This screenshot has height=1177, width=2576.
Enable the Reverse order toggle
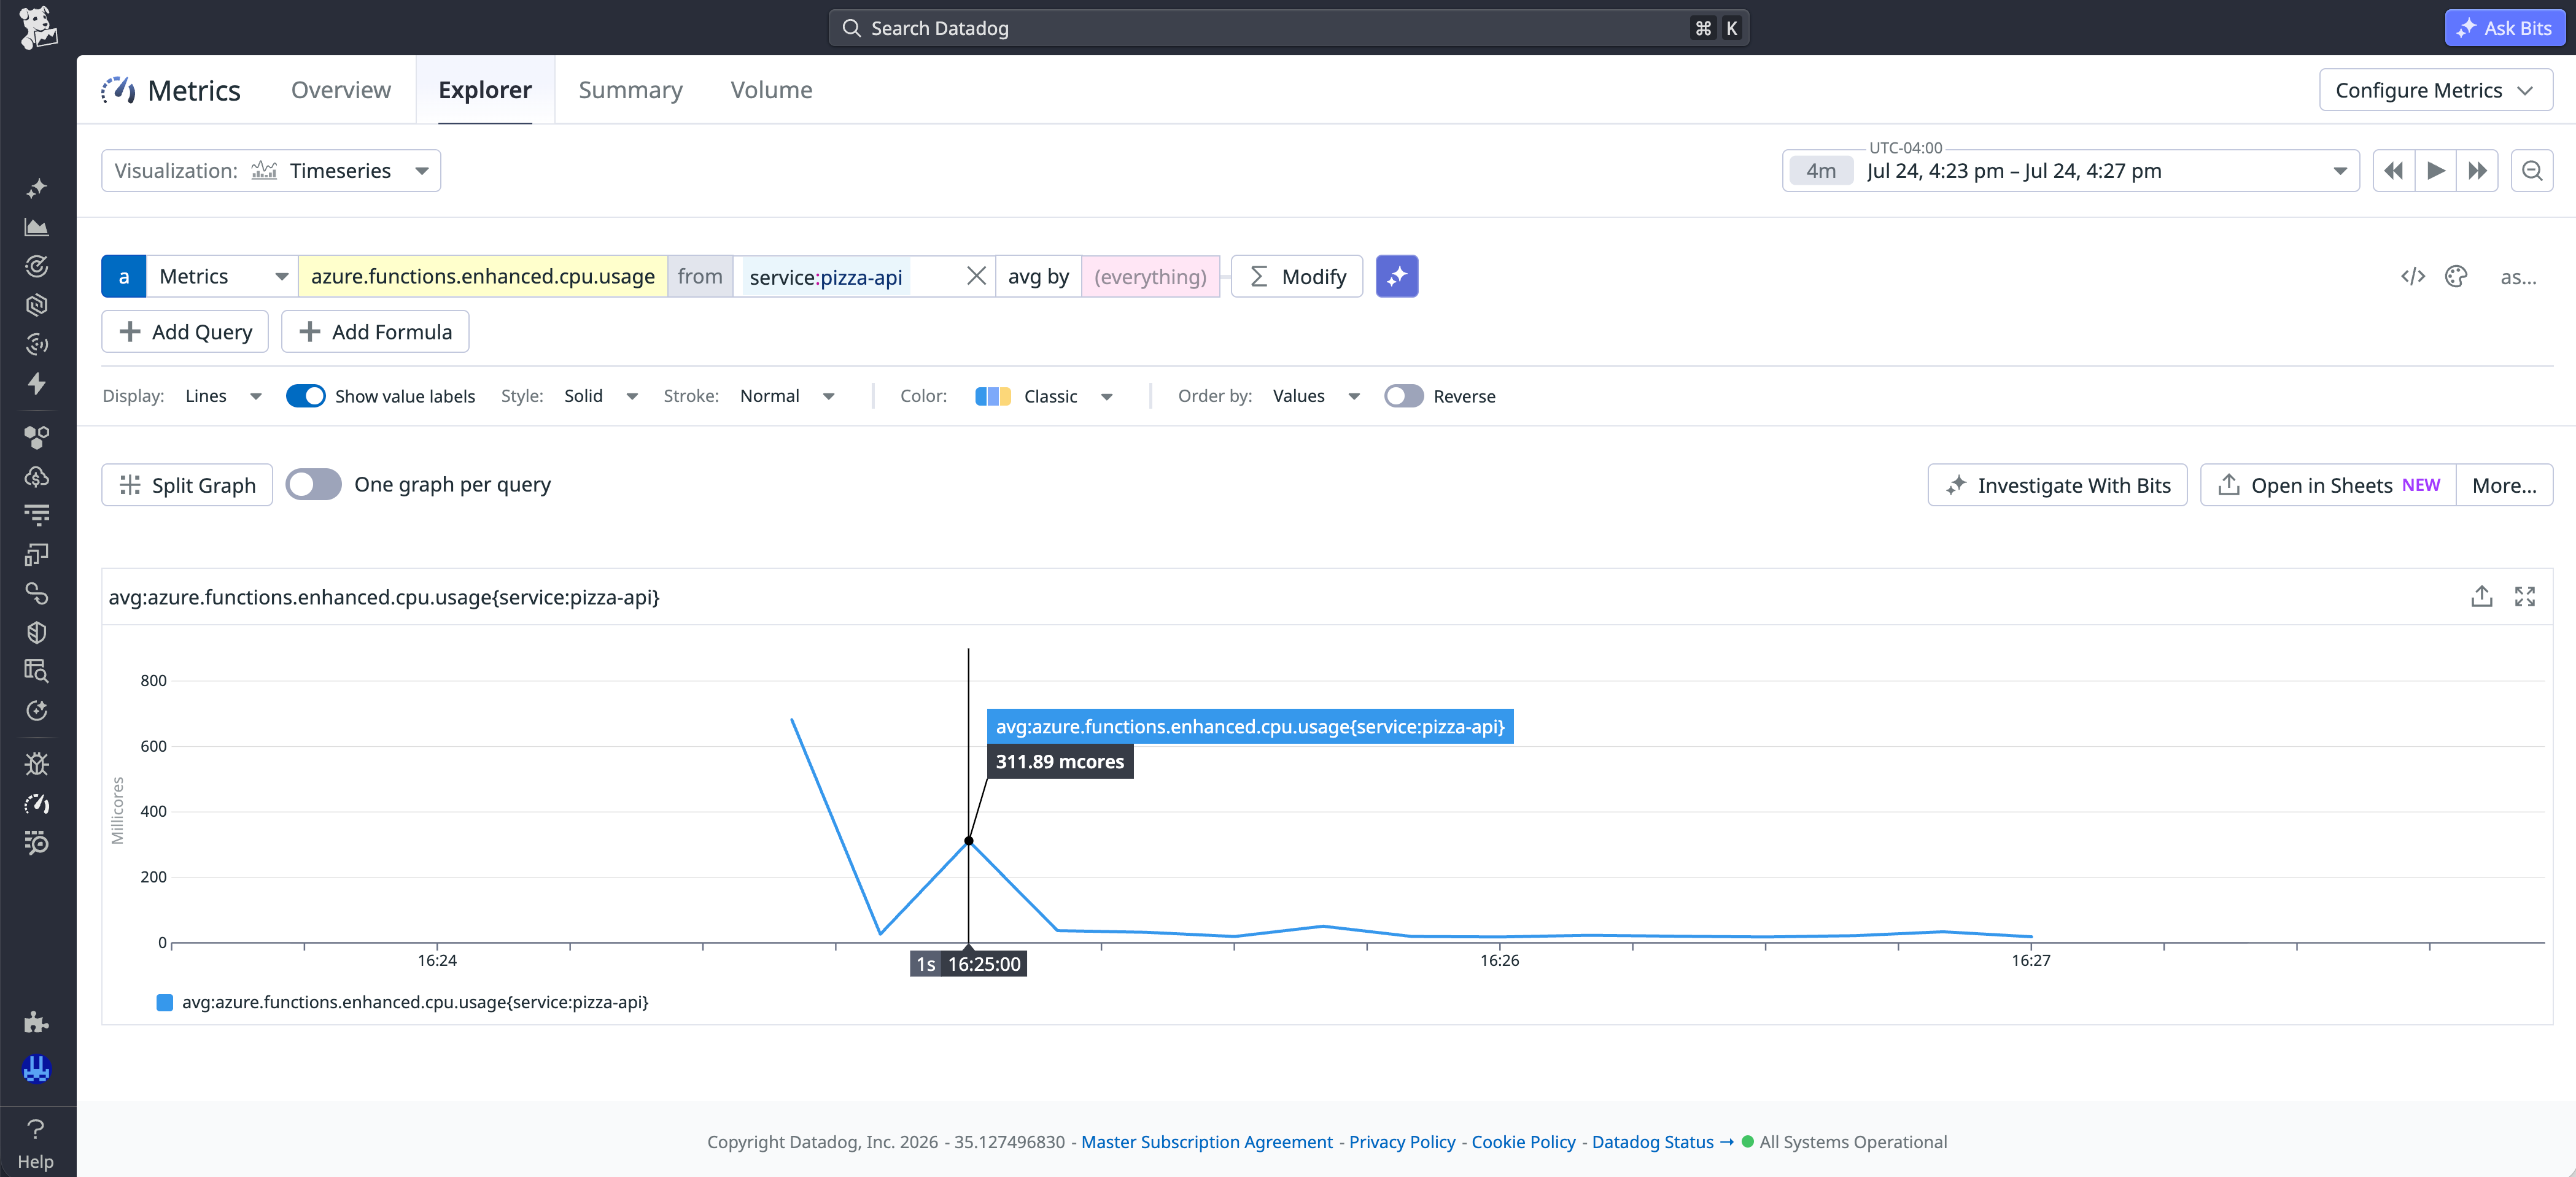coord(1403,396)
